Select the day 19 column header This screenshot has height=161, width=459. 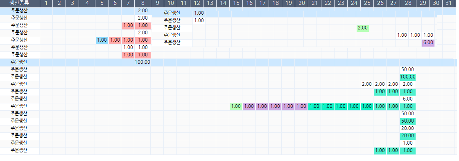(x=288, y=4)
